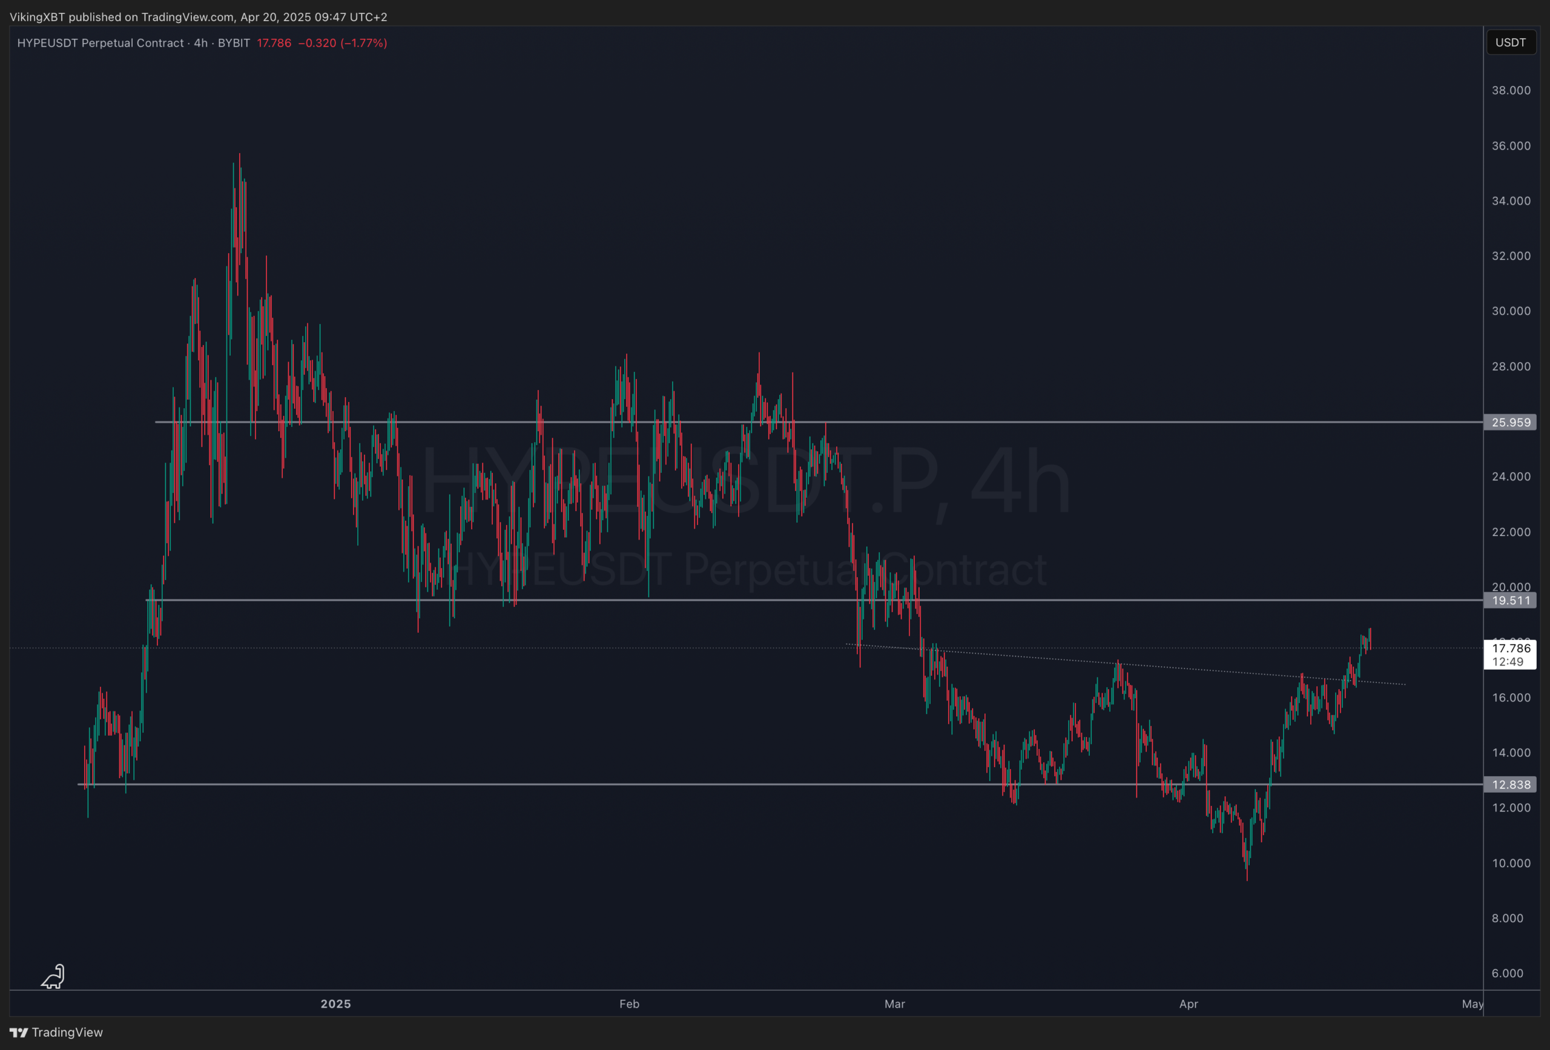Click the 14.000 price axis tick
Screen dimensions: 1550x1050
1511,753
